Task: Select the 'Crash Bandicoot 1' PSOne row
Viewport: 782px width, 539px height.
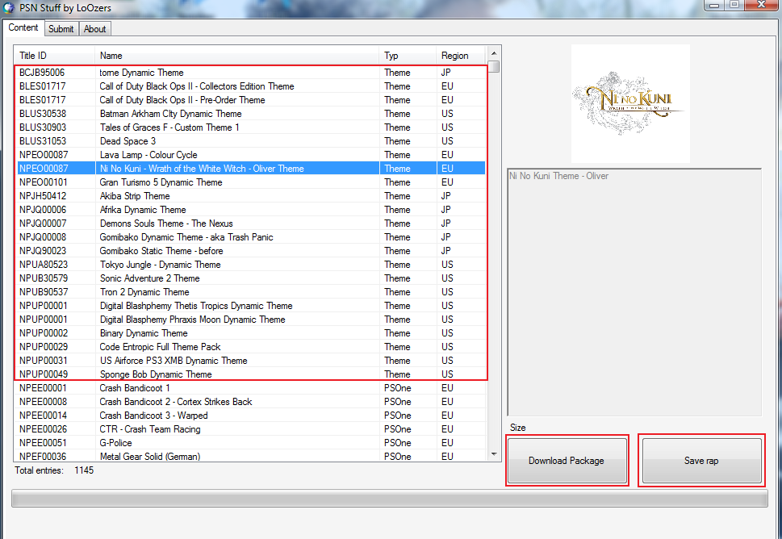Action: 251,388
